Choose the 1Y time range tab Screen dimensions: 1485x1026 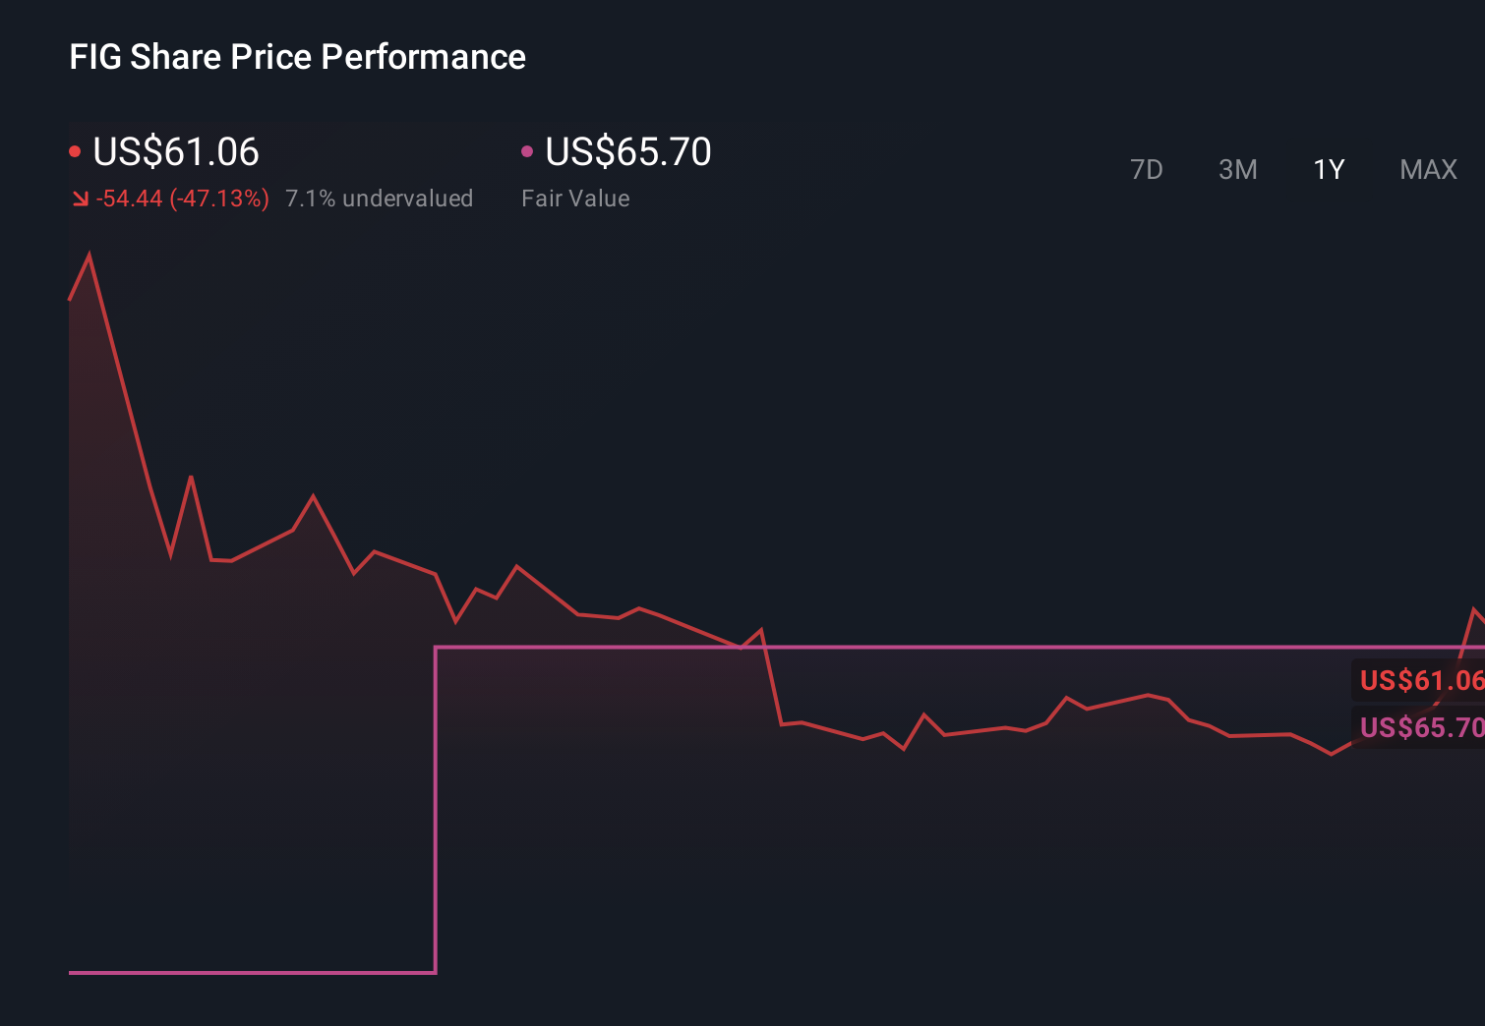tap(1329, 170)
